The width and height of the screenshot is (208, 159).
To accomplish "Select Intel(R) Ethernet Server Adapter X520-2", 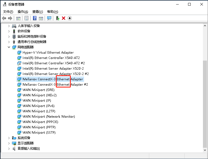I will (53, 69).
